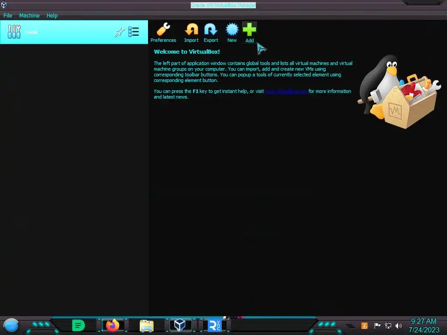The height and width of the screenshot is (335, 447).
Task: Open the File menu
Action: 8,15
